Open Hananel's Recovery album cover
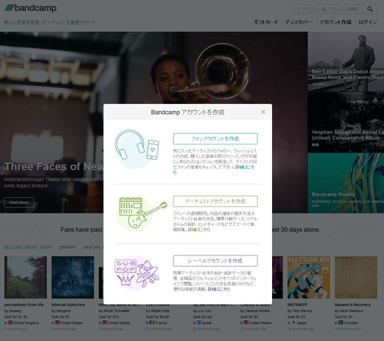The image size is (384, 341). 356,277
